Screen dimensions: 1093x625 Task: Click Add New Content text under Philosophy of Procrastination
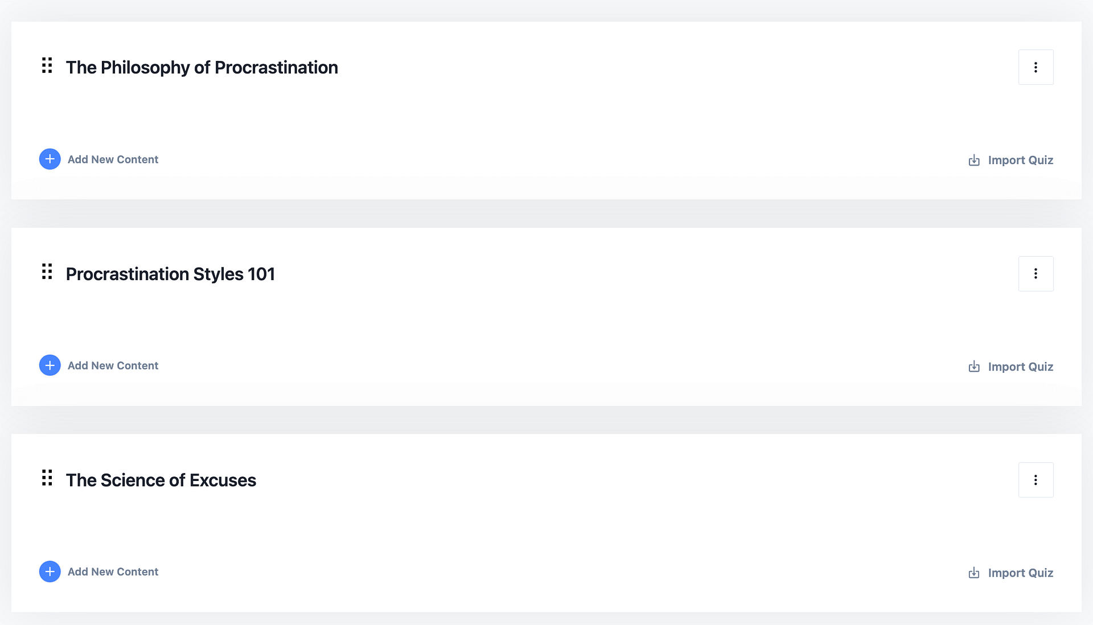tap(113, 159)
